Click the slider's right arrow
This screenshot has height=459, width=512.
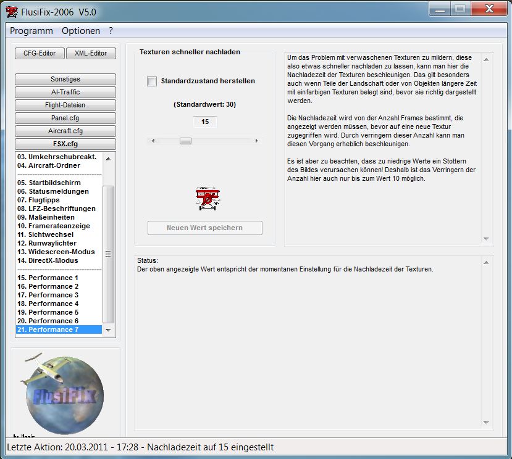257,141
